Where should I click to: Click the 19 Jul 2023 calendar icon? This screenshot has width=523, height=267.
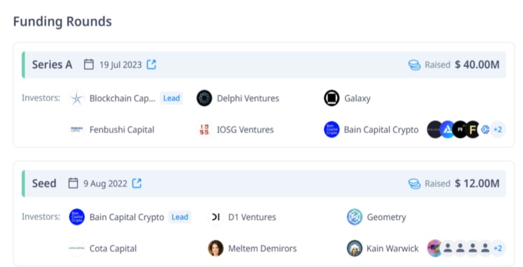coord(88,64)
